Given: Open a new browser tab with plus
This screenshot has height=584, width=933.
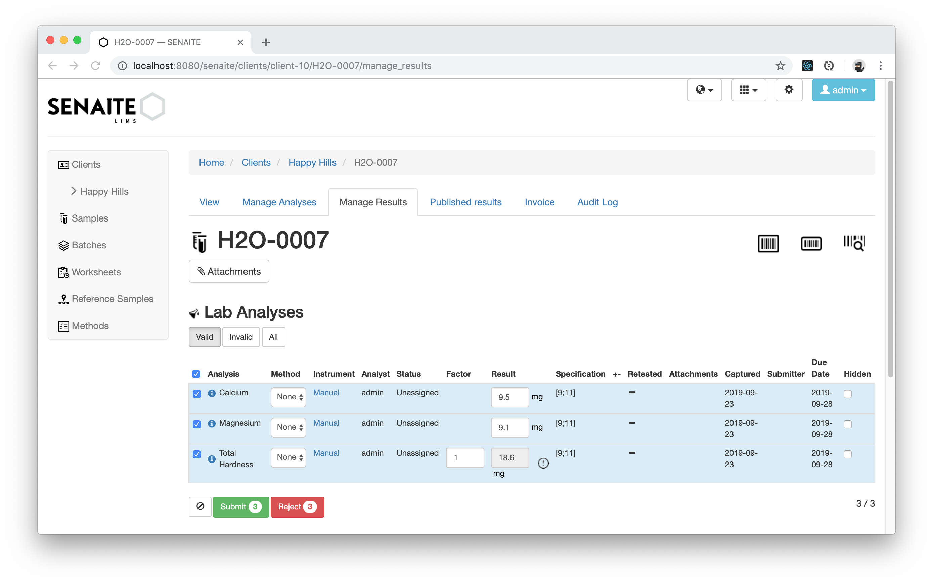Looking at the screenshot, I should point(266,42).
